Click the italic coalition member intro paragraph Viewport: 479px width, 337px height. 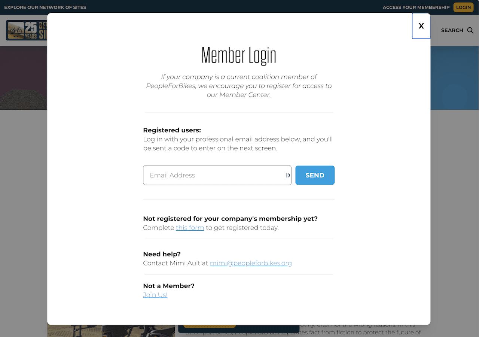pos(239,86)
